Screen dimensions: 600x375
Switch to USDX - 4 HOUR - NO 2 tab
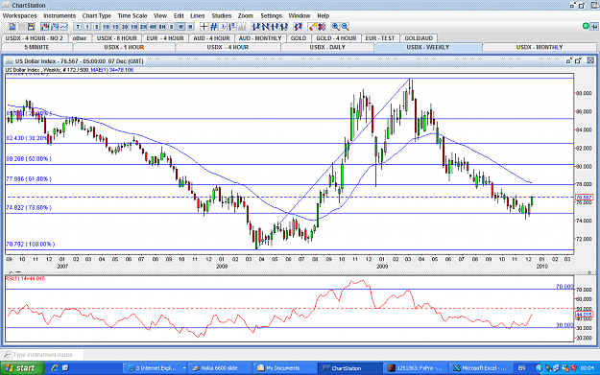[34, 38]
